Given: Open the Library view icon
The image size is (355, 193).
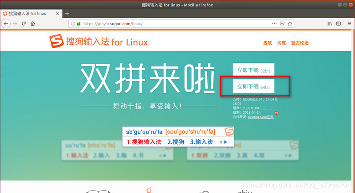Looking at the screenshot, I should coord(330,23).
